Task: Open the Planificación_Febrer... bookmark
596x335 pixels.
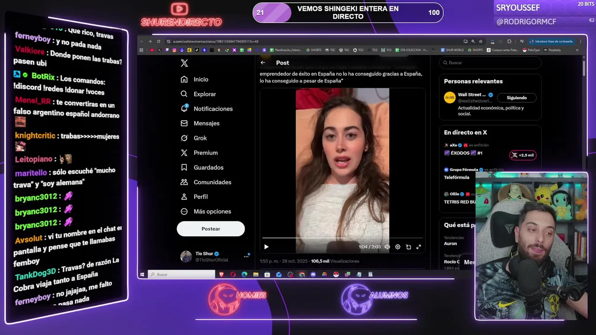Action: (287, 50)
